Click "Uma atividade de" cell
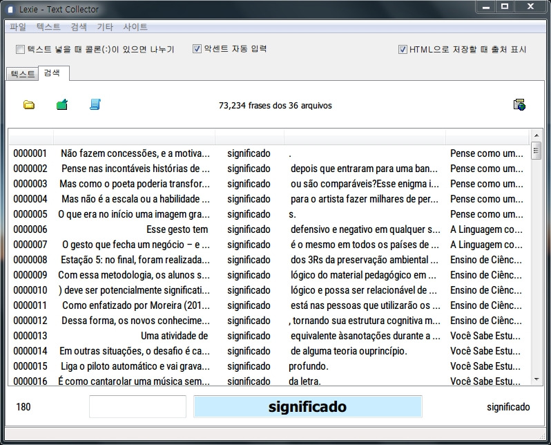Screen dimensions: 551x445 point(174,336)
